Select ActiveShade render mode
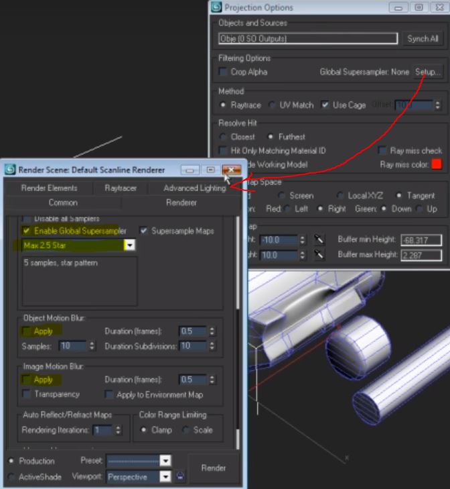The image size is (450, 489). point(11,476)
